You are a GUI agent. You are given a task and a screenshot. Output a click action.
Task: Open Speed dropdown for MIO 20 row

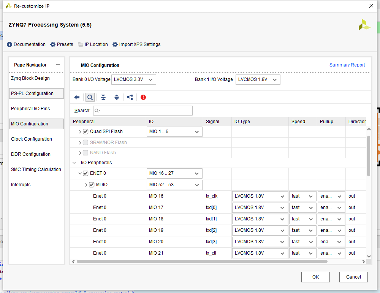point(303,242)
